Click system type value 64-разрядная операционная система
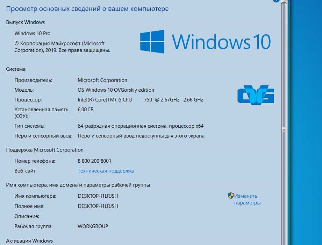322x245 pixels. (x=141, y=126)
